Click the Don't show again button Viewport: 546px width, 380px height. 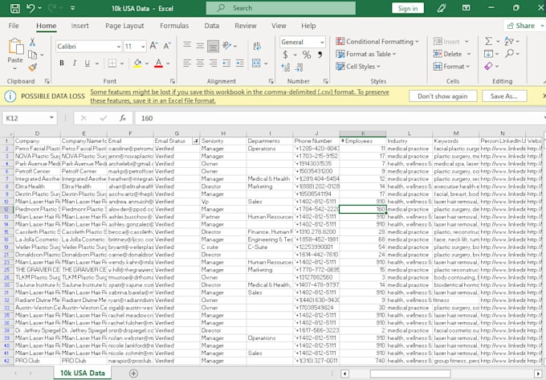coord(442,96)
